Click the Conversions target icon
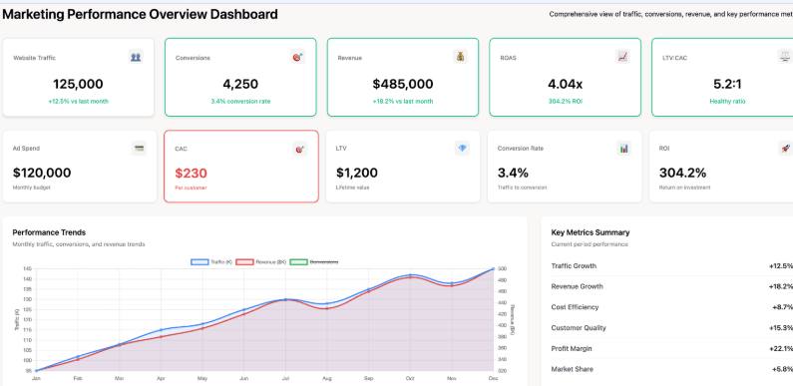 298,57
